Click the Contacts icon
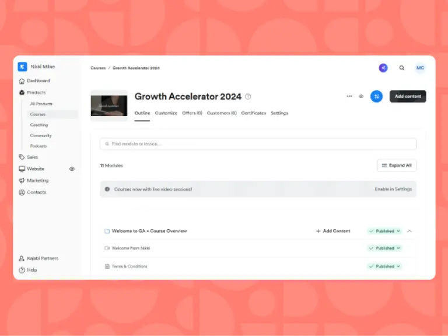The image size is (448, 336). pos(22,192)
